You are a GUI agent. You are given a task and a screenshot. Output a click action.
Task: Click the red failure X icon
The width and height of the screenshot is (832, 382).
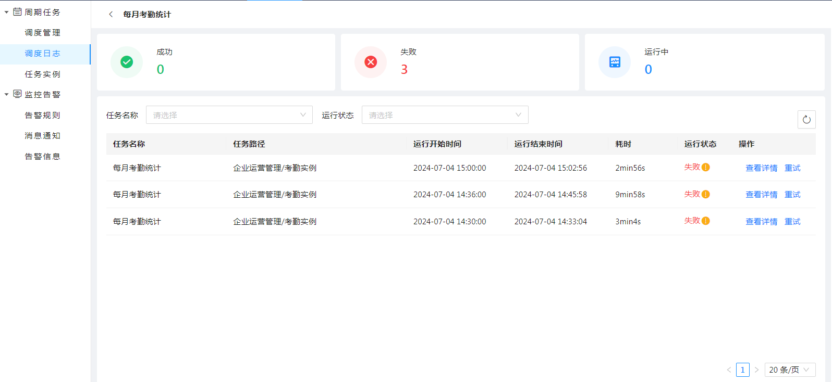click(371, 62)
